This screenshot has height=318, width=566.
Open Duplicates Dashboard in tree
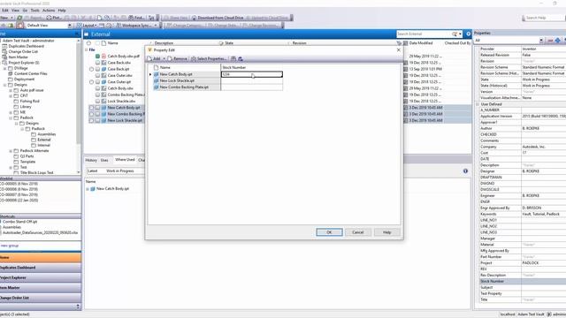pos(26,46)
